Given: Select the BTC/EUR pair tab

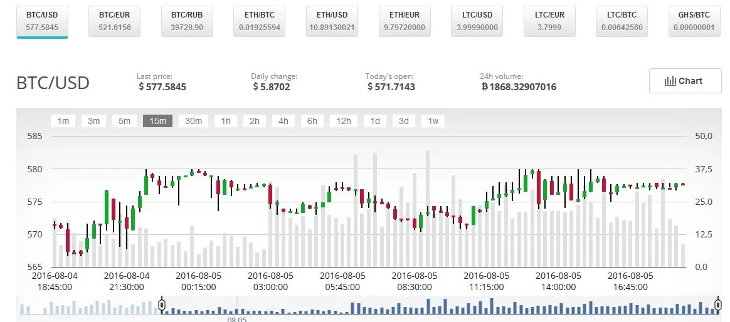Looking at the screenshot, I should click(x=115, y=21).
